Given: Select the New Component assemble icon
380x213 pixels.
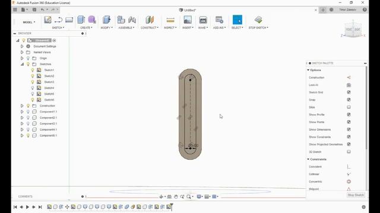Looking at the screenshot, I should pos(121,20).
